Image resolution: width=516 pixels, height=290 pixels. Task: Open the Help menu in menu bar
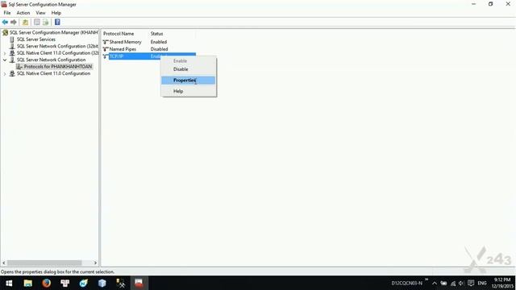tap(56, 13)
